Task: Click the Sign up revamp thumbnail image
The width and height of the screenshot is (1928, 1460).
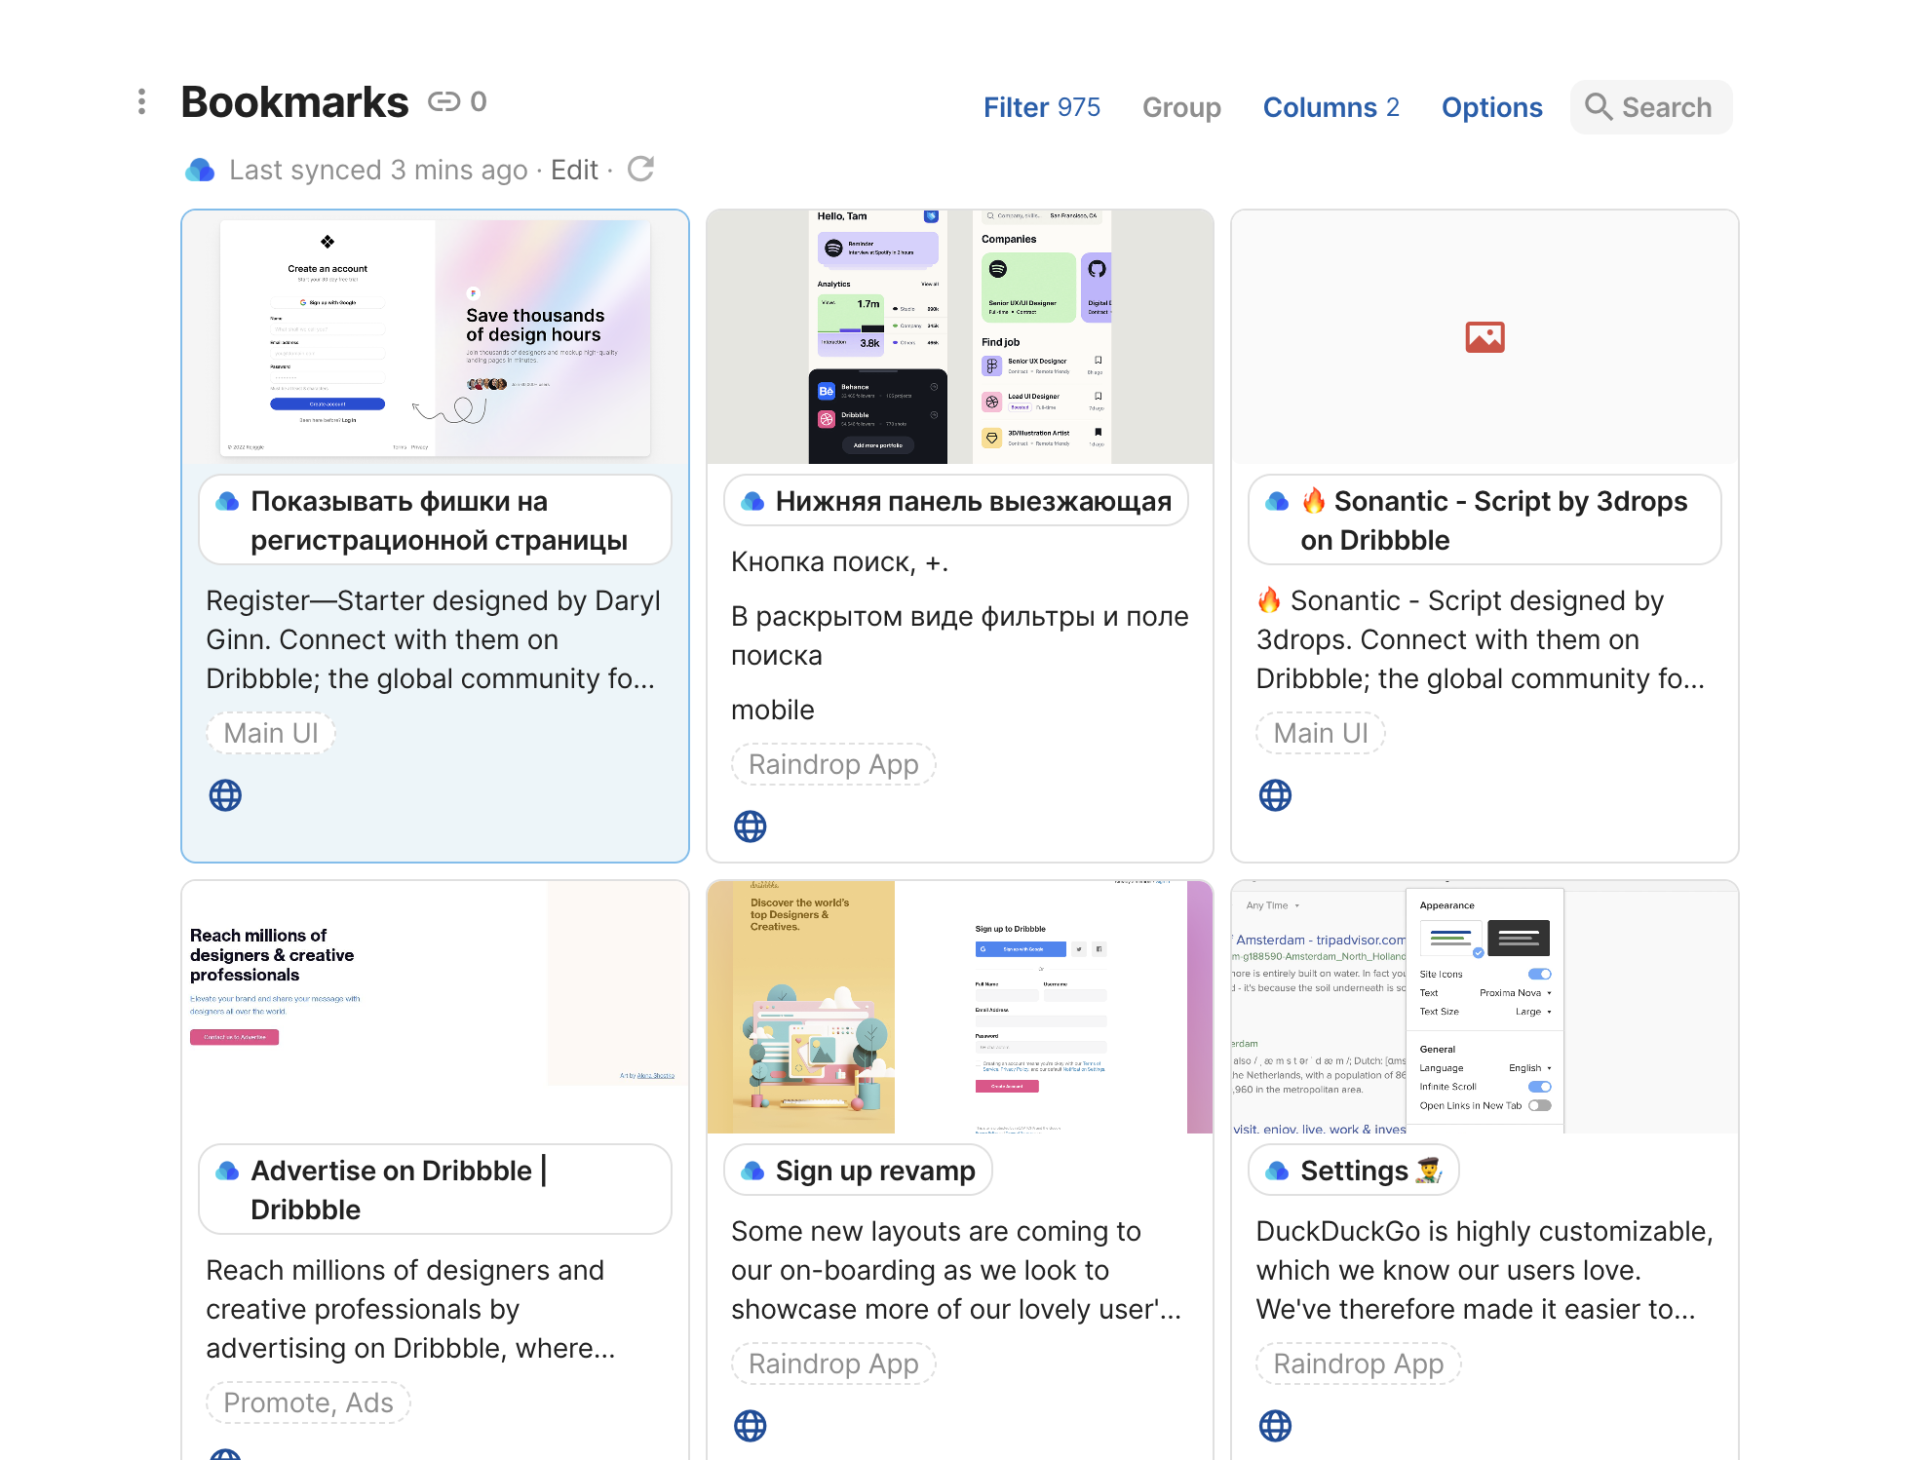Action: [960, 1007]
